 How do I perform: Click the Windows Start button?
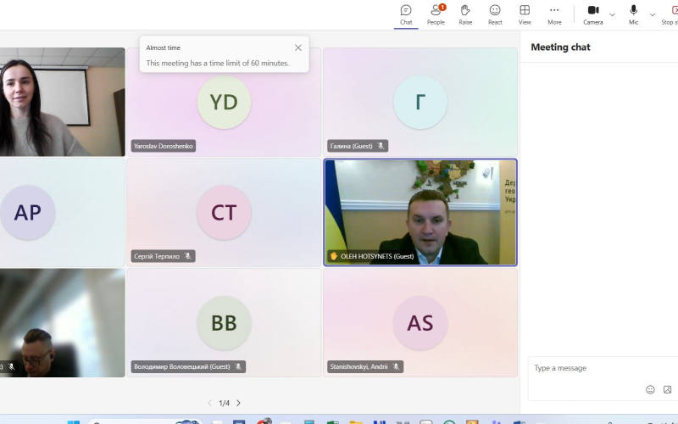click(x=74, y=421)
